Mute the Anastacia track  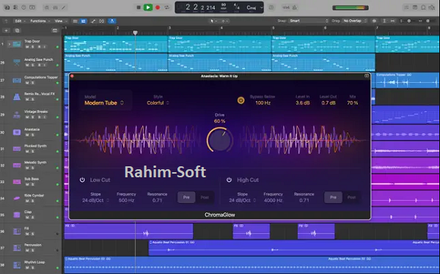[27, 136]
